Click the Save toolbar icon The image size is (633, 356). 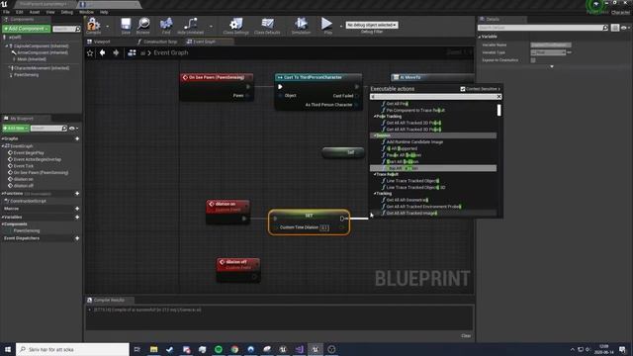126,24
